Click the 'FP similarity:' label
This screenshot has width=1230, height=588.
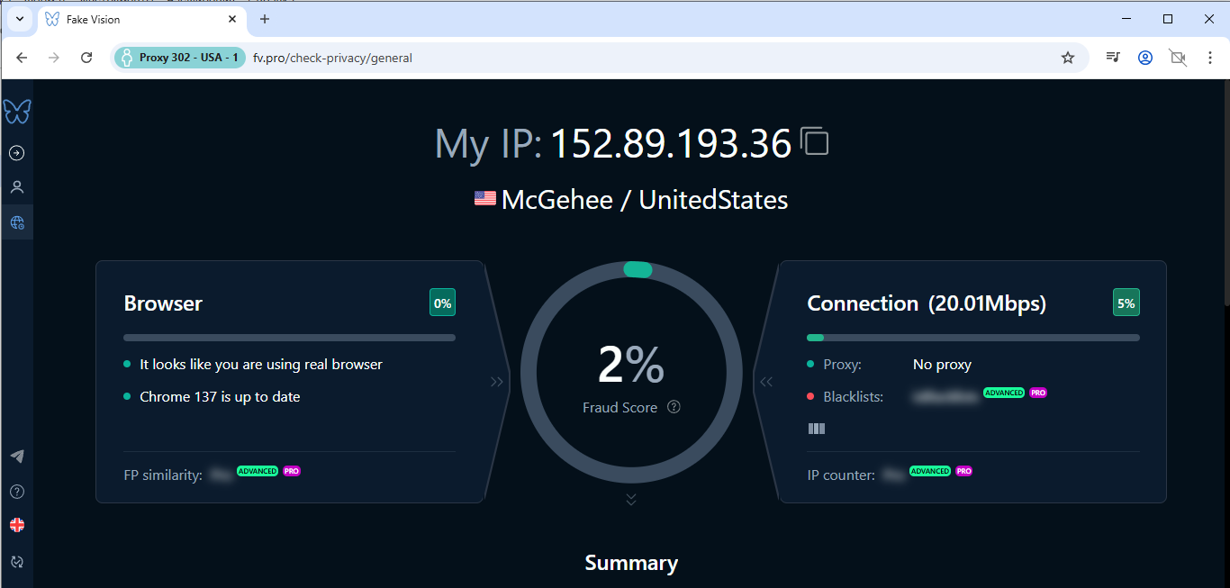[163, 475]
